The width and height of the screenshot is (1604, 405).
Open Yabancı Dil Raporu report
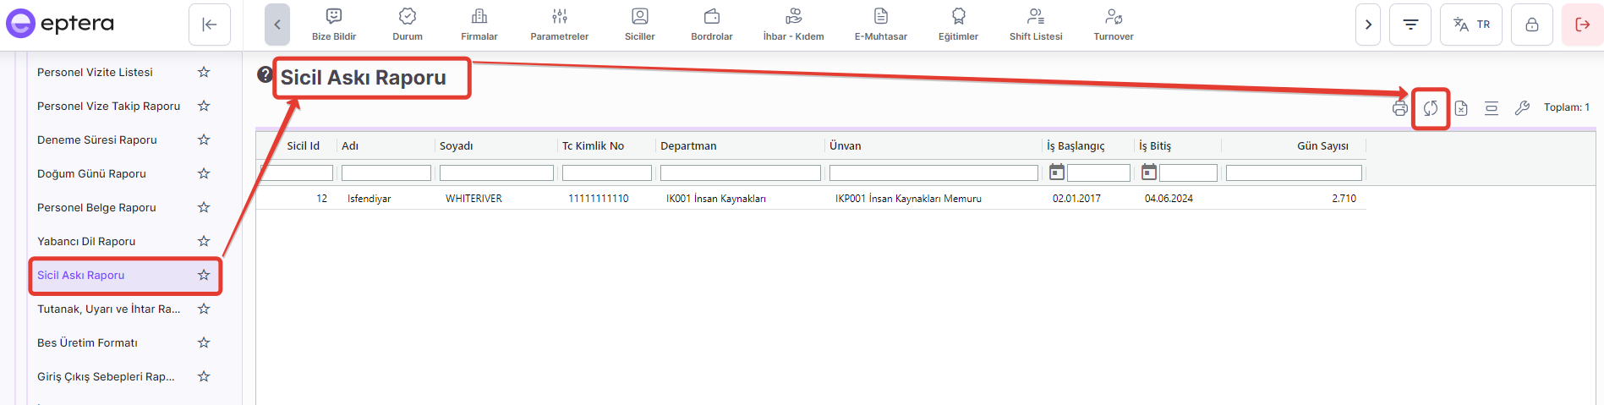click(x=86, y=241)
